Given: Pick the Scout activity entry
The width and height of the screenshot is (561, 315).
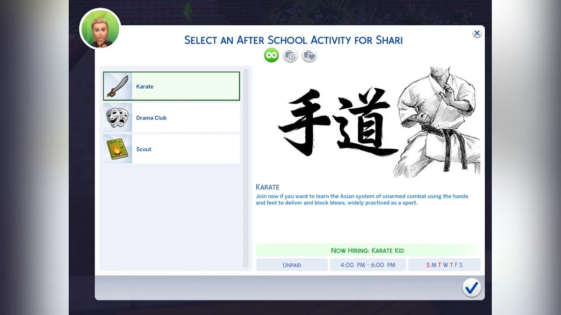Looking at the screenshot, I should (172, 149).
